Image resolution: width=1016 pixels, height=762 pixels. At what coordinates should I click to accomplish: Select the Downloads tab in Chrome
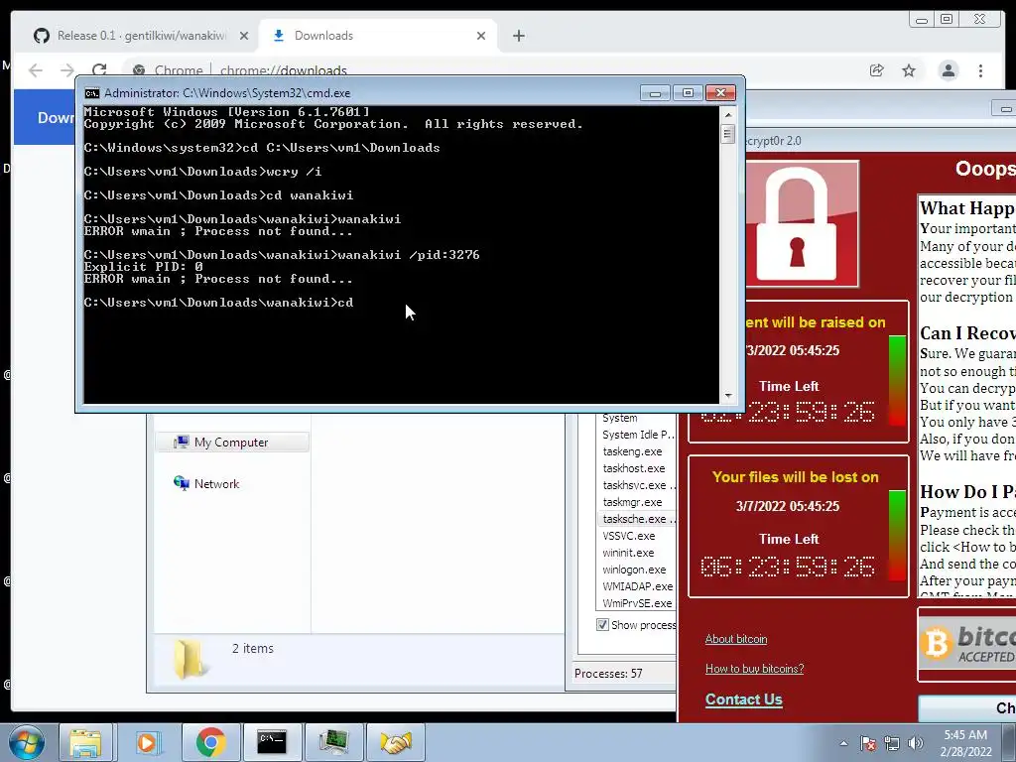click(378, 36)
